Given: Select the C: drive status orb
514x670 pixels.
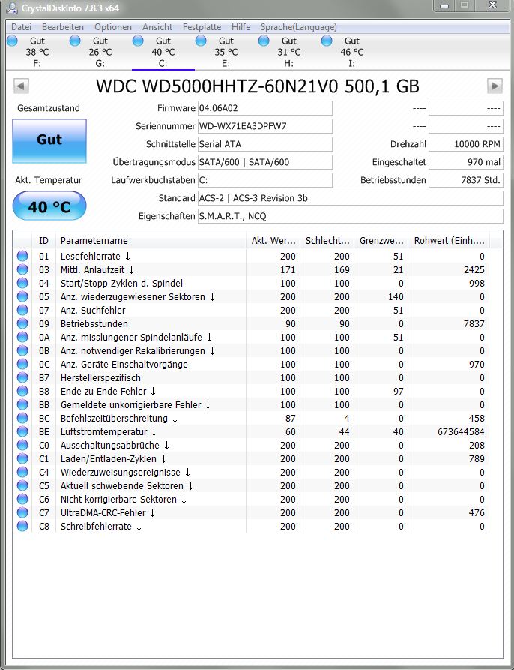Looking at the screenshot, I should (x=138, y=41).
